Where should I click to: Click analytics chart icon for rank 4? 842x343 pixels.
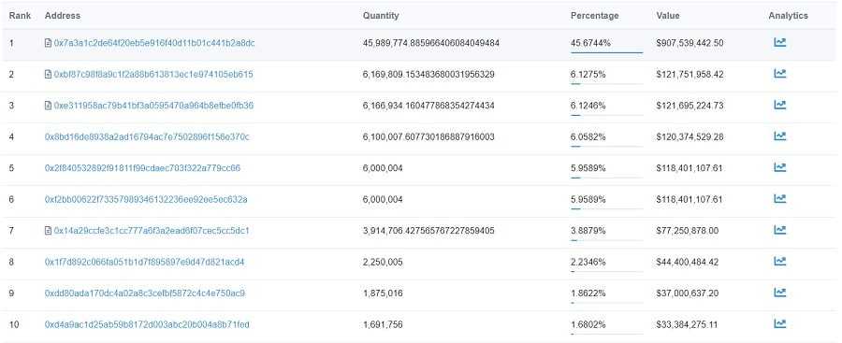click(x=779, y=136)
